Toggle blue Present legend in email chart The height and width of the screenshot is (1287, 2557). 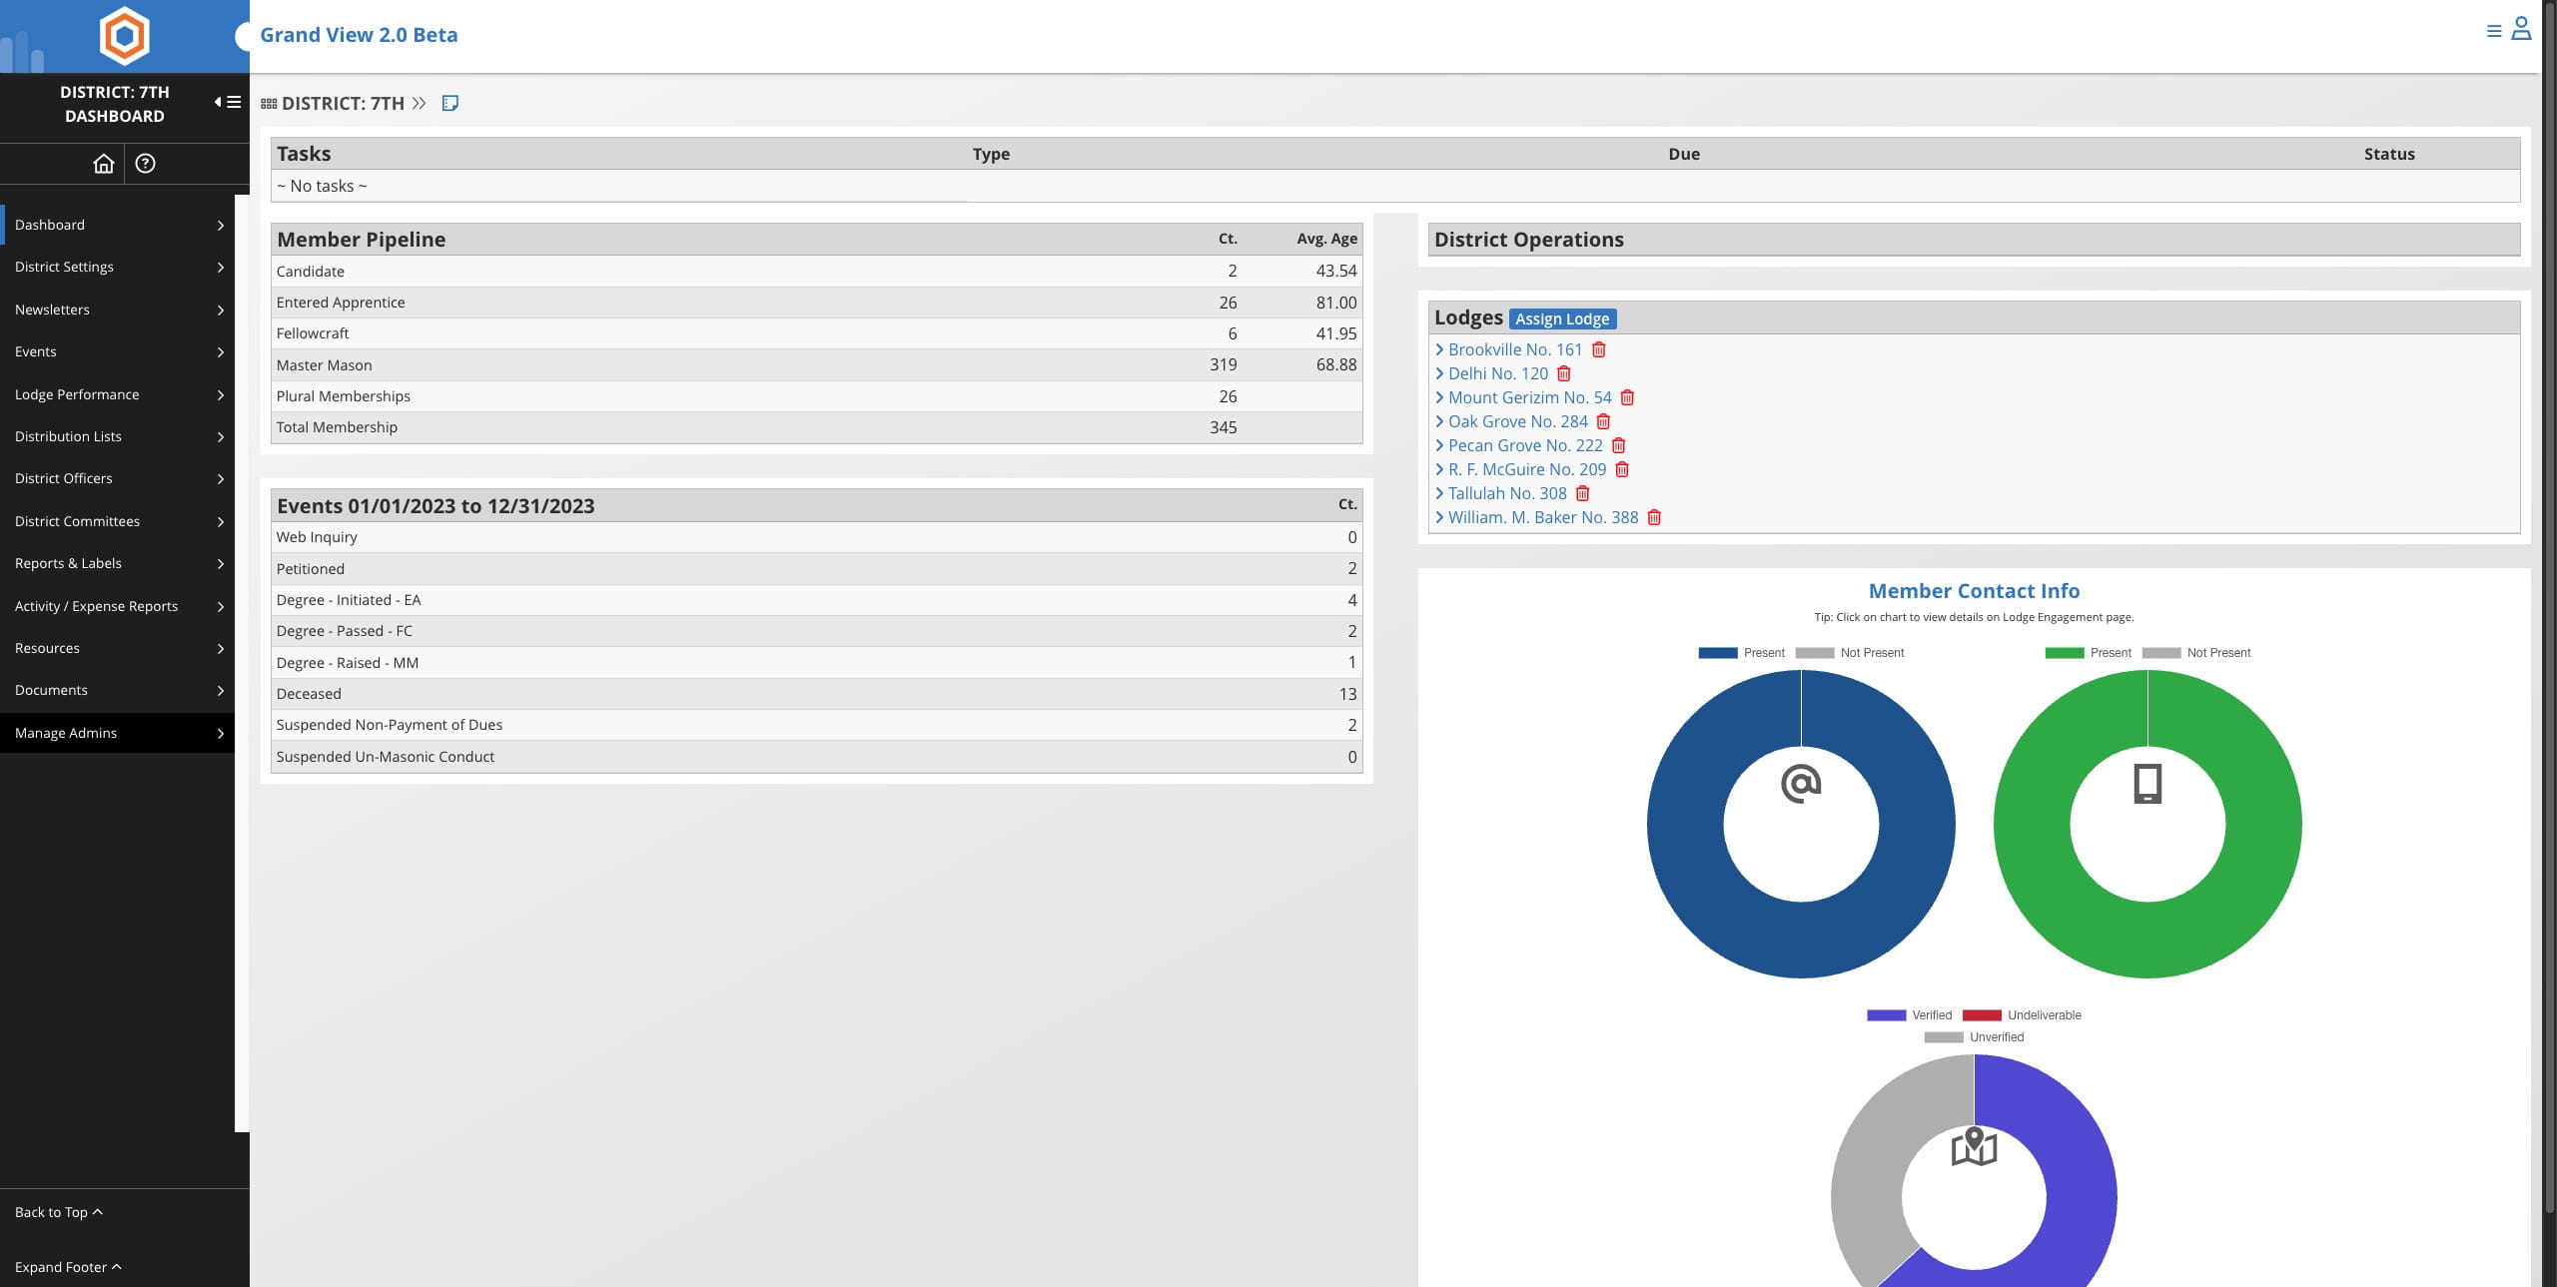click(1741, 653)
